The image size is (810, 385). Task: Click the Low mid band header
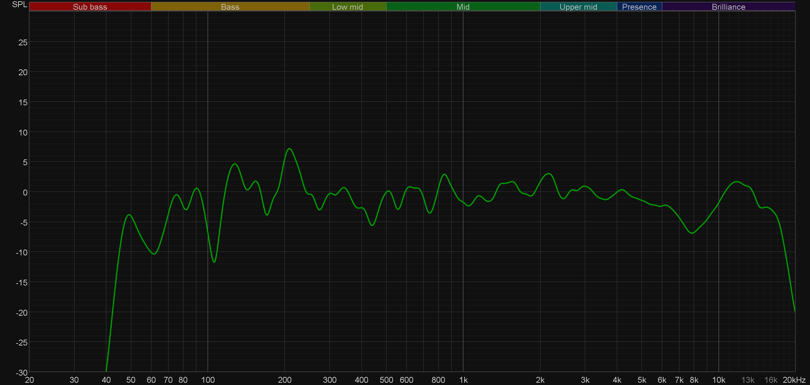click(x=347, y=7)
